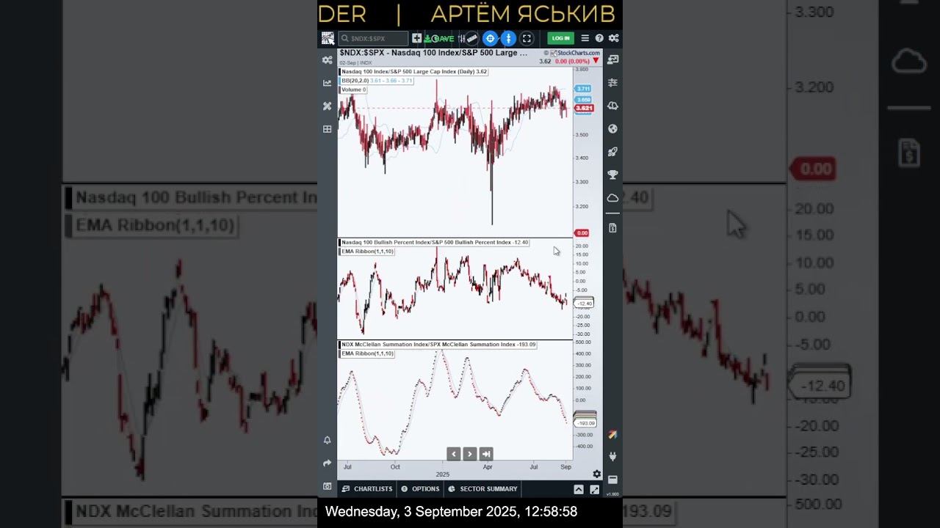Screen dimensions: 940x528
Task: Click the StockCharts.com link in chart header
Action: [x=574, y=53]
